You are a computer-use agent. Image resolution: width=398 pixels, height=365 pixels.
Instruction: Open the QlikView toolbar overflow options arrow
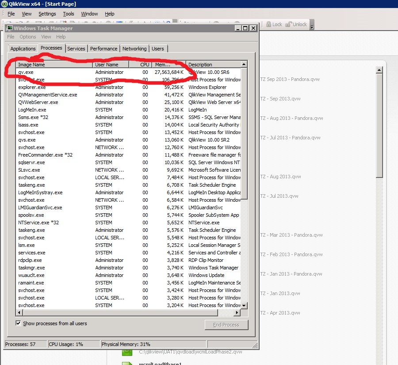coord(312,25)
